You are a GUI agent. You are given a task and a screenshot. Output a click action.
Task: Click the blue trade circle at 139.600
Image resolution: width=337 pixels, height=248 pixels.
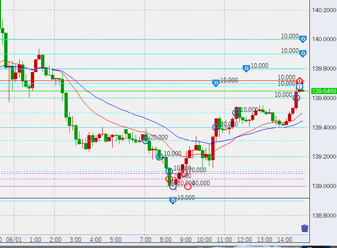296,98
